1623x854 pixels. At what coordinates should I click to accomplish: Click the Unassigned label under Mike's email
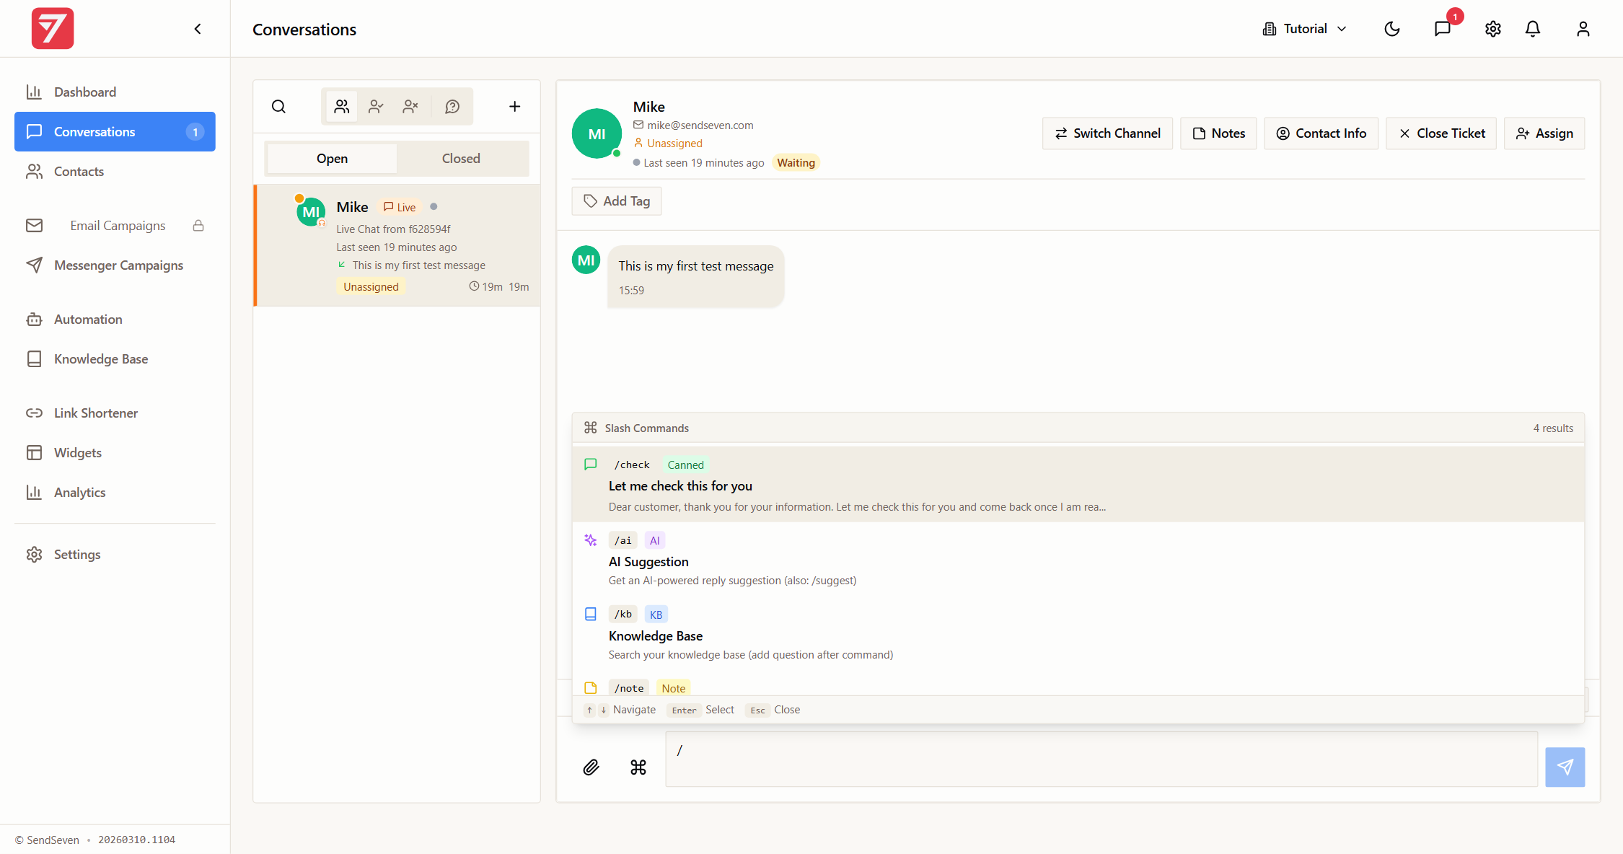[674, 144]
